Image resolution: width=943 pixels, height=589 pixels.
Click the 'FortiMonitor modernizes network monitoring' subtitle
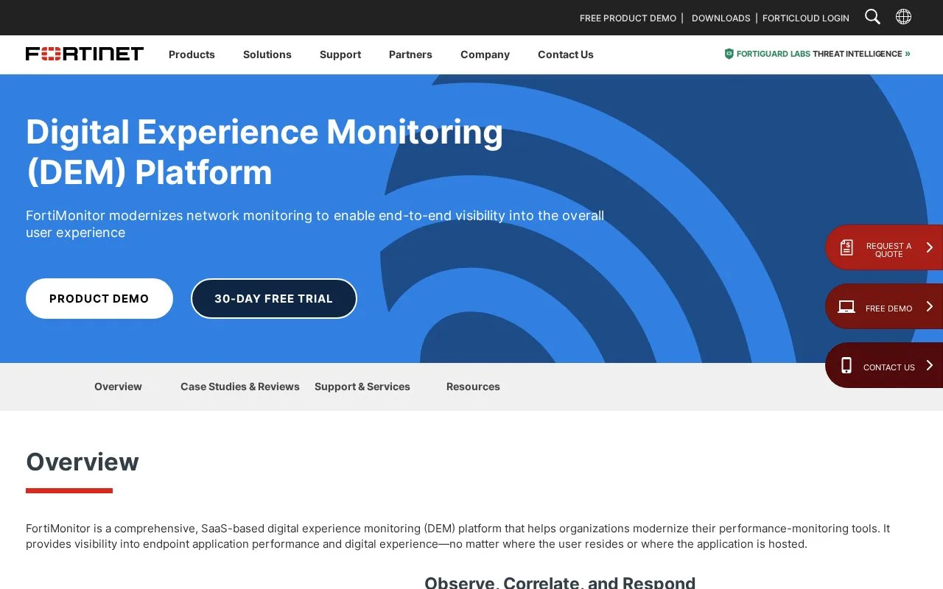[315, 224]
